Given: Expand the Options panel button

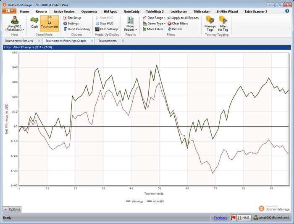Looking at the screenshot, I should click(12, 209).
